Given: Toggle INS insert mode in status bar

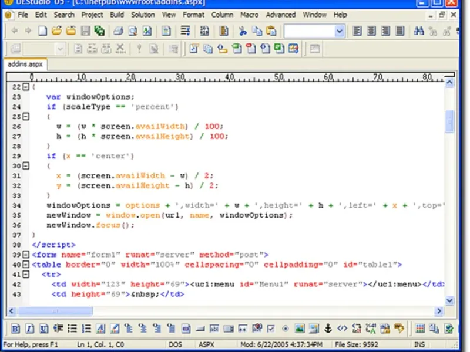Looking at the screenshot, I should pos(419,344).
